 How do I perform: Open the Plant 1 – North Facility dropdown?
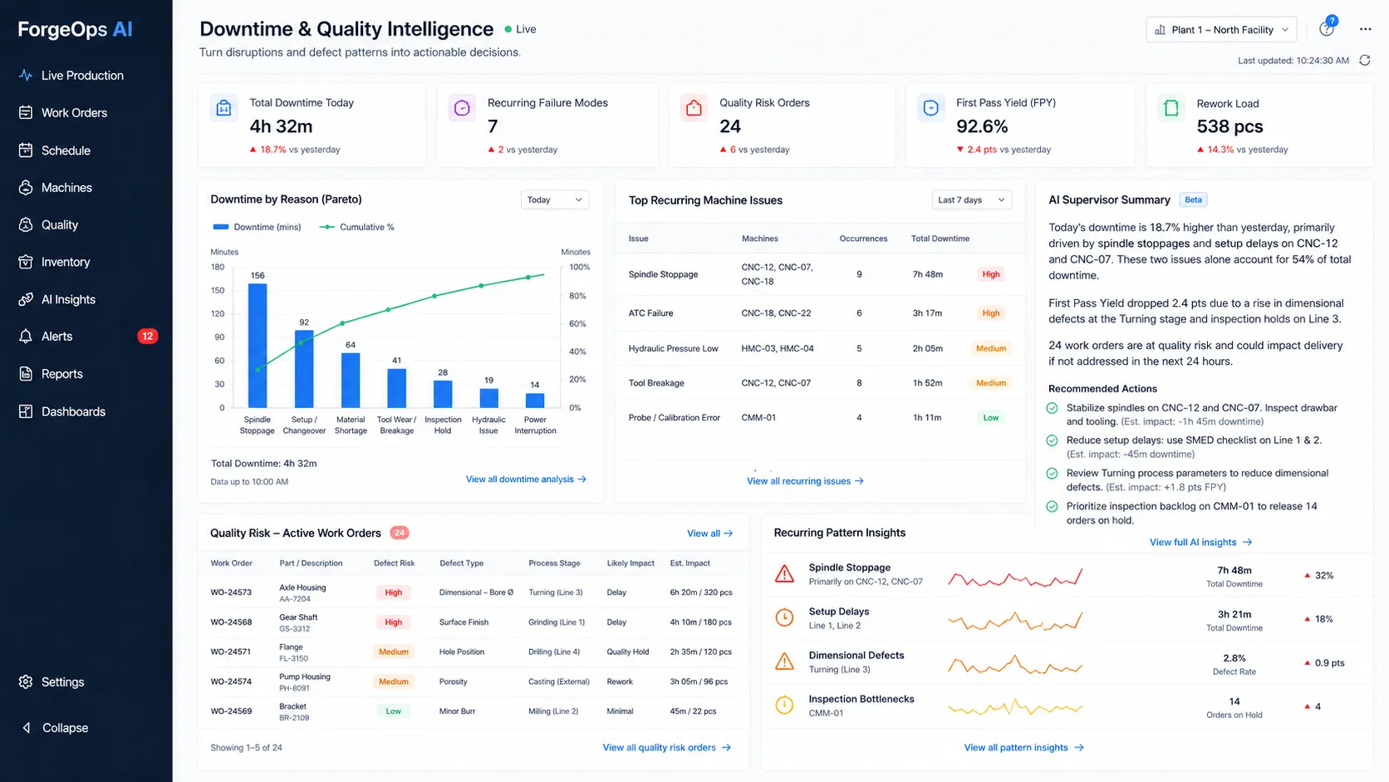point(1221,30)
